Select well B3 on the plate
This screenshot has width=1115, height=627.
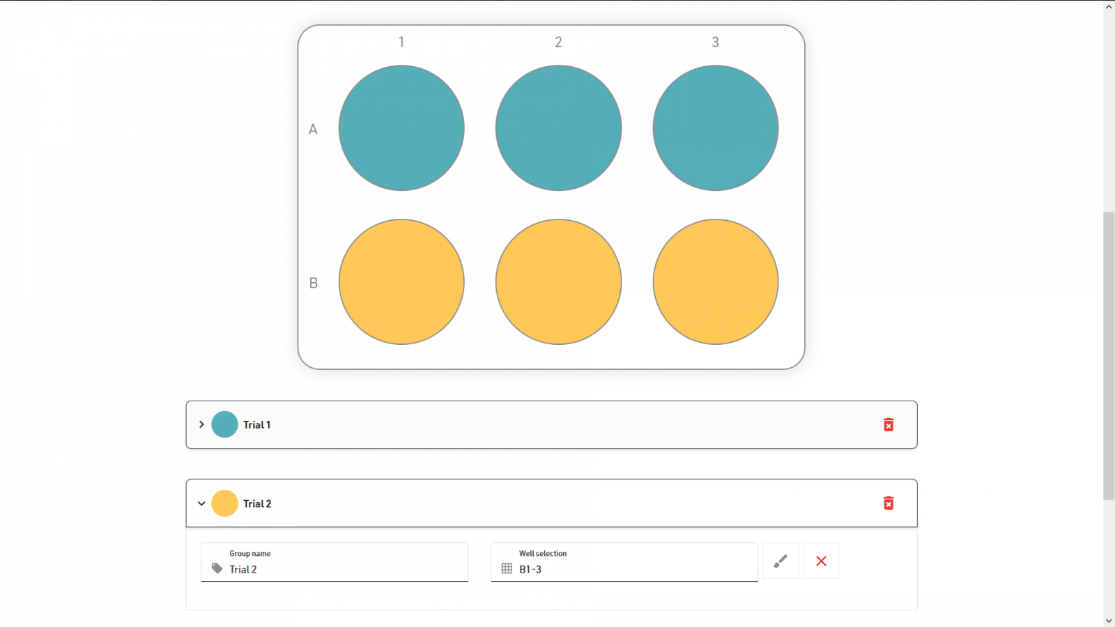point(716,282)
